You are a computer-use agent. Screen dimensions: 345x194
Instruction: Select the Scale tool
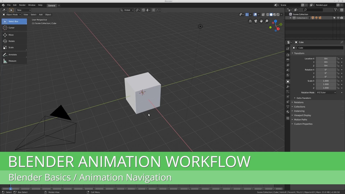(14, 47)
